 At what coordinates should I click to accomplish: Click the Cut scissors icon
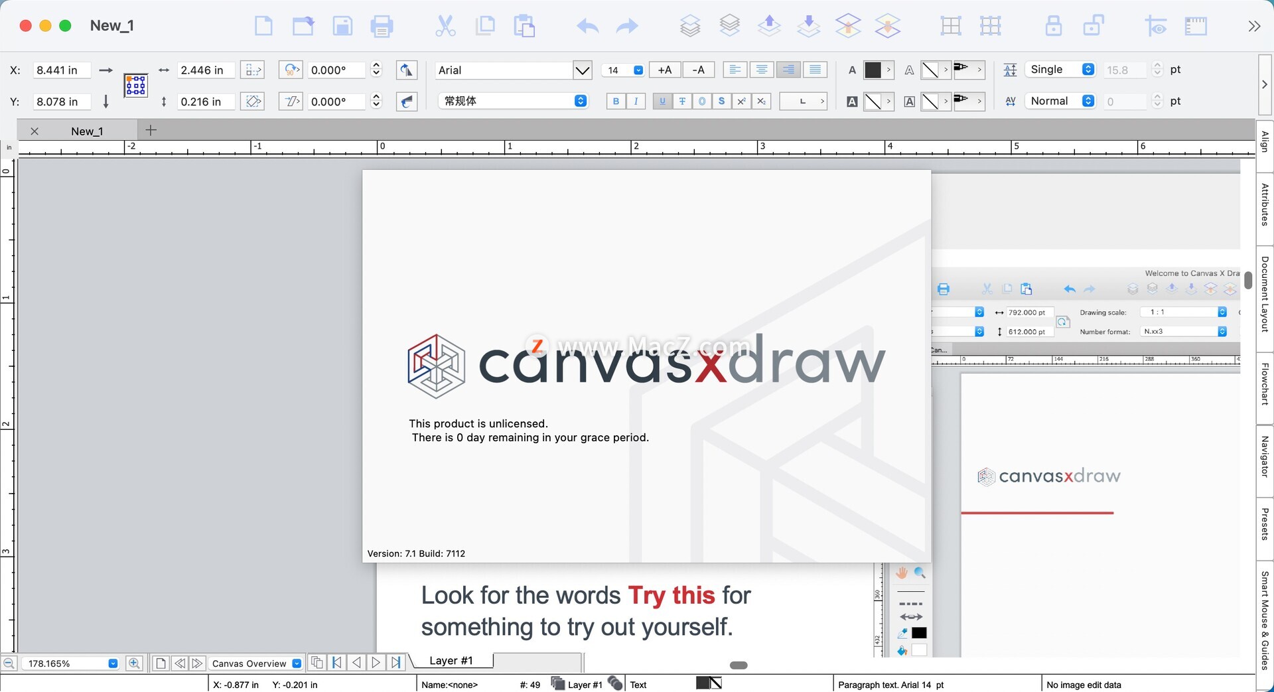pyautogui.click(x=445, y=27)
